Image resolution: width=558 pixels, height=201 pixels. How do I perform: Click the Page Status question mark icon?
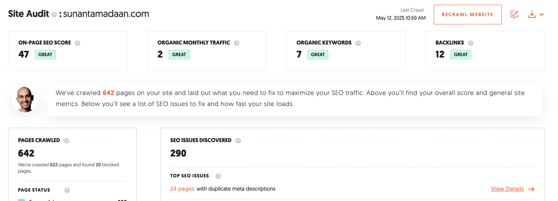pos(67,190)
